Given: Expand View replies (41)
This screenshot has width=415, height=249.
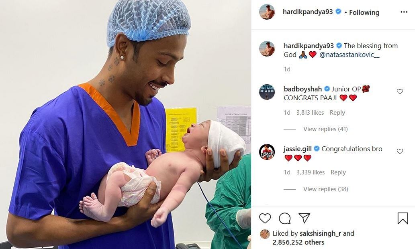Looking at the screenshot, I should click(x=325, y=129).
